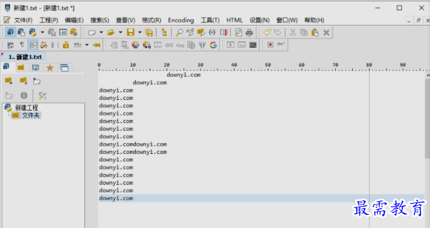This screenshot has height=228, width=430.
Task: Open the 文件(F) menu
Action: (x=23, y=20)
